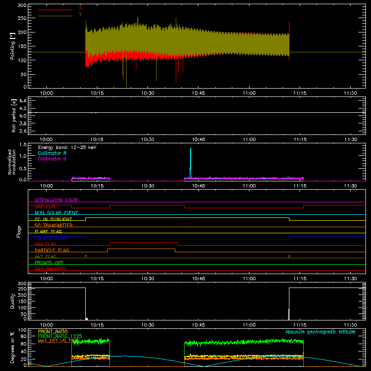Click the 250 value on Pointing axis
The width and height of the screenshot is (371, 371).
[x=22, y=18]
